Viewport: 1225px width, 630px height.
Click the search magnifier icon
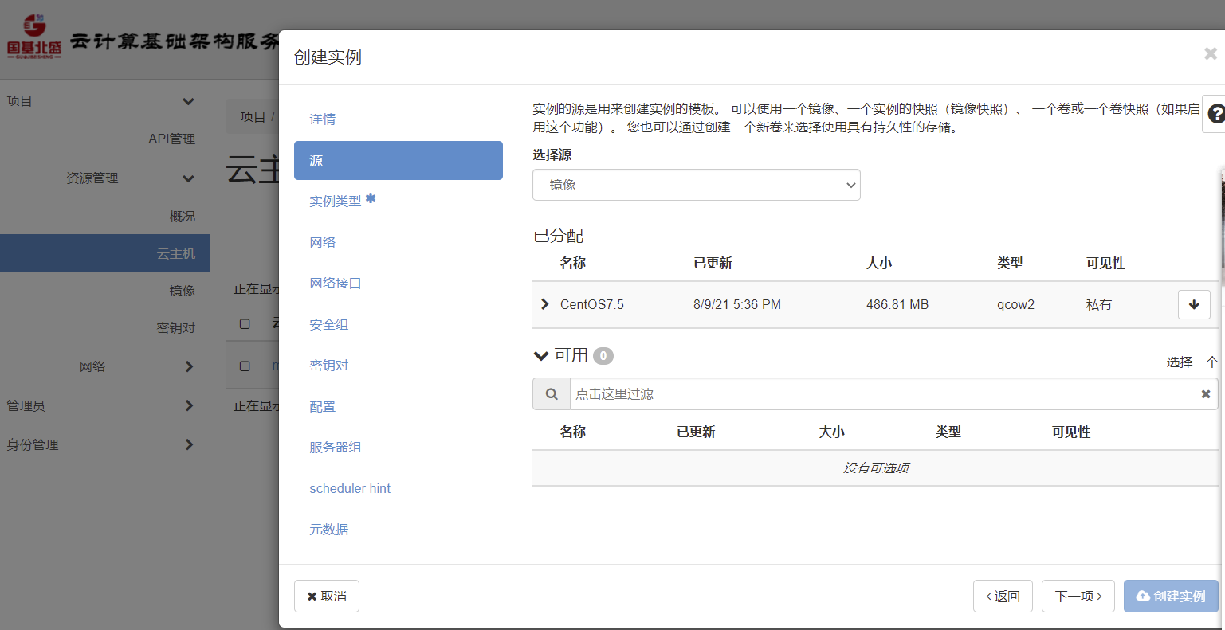552,394
